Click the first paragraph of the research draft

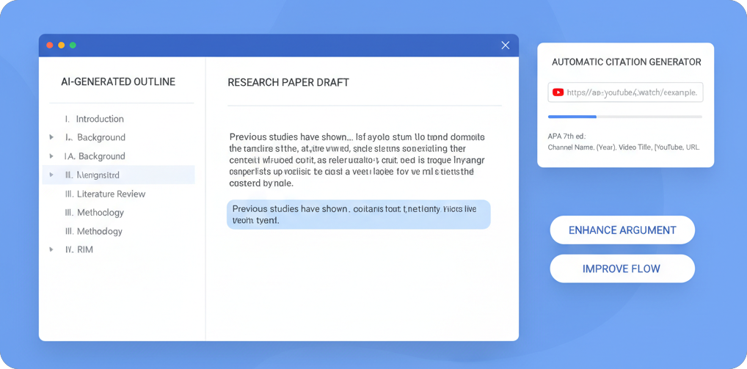coord(357,160)
